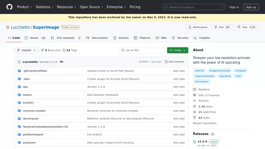The width and height of the screenshot is (265, 149).
Task: View the GPL-3.0 license
Action: pos(206,95)
